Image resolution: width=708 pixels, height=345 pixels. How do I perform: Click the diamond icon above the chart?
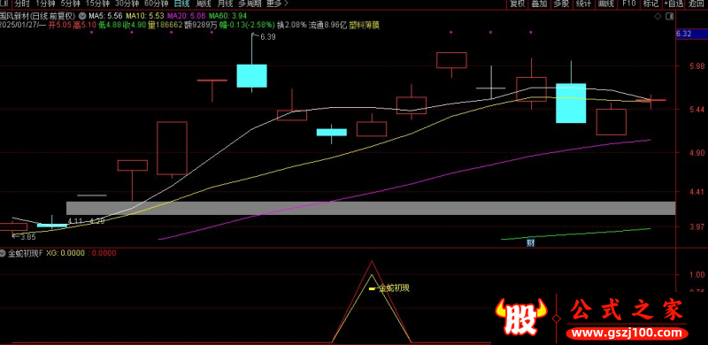658,16
